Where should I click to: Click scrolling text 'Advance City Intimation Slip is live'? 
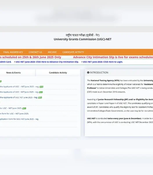coord(98,57)
